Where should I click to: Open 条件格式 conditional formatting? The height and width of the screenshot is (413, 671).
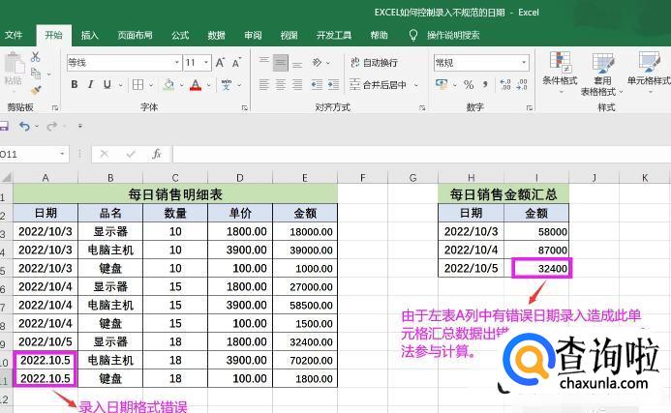[x=560, y=73]
